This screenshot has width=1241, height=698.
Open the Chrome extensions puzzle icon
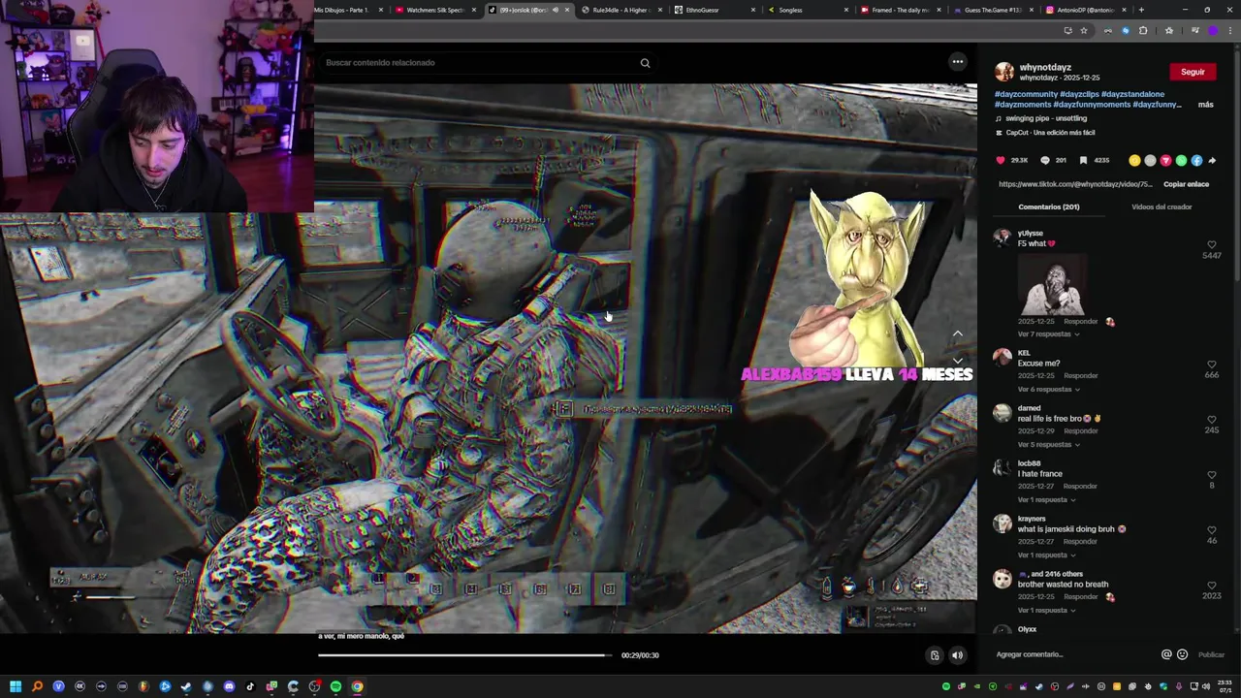pyautogui.click(x=1143, y=31)
